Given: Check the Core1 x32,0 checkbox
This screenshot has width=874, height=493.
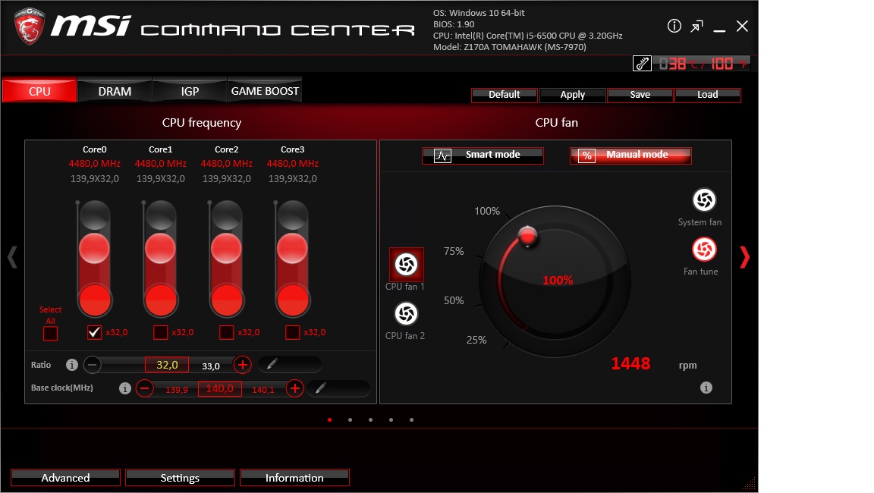Looking at the screenshot, I should pyautogui.click(x=161, y=332).
